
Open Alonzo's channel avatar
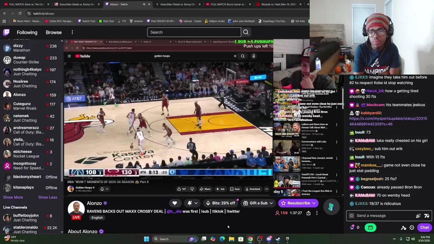[76, 209]
